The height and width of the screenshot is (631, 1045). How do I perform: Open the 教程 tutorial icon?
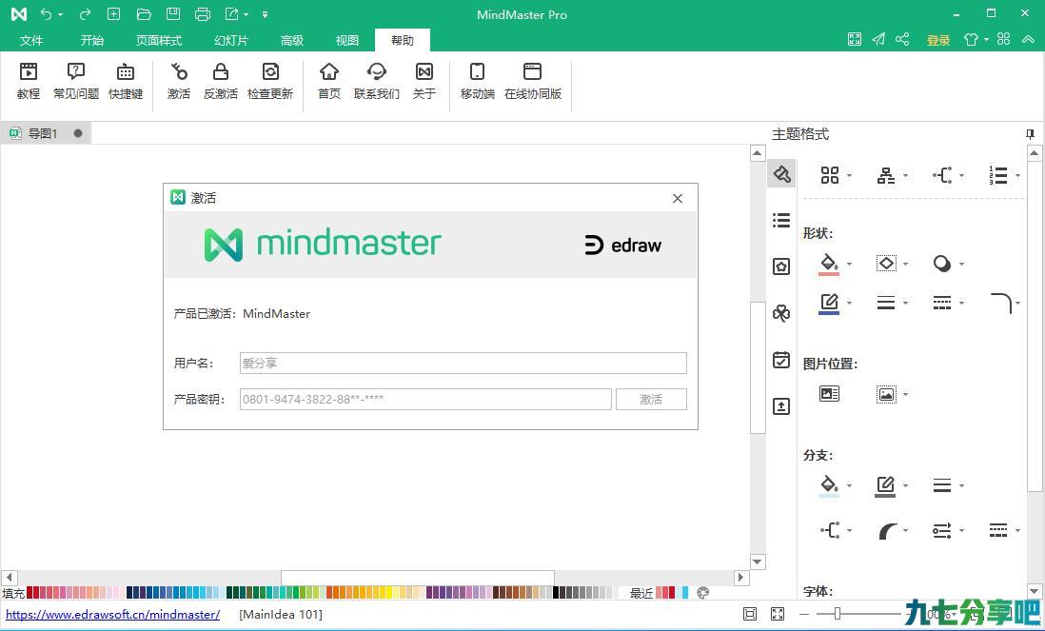(x=29, y=81)
